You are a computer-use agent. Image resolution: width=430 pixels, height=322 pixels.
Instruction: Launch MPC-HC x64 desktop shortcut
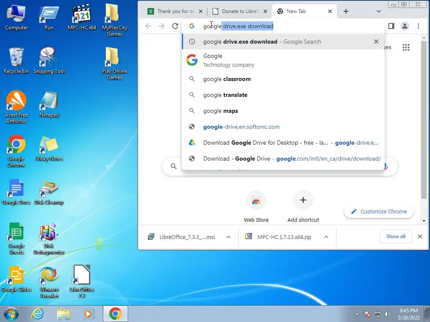(82, 18)
